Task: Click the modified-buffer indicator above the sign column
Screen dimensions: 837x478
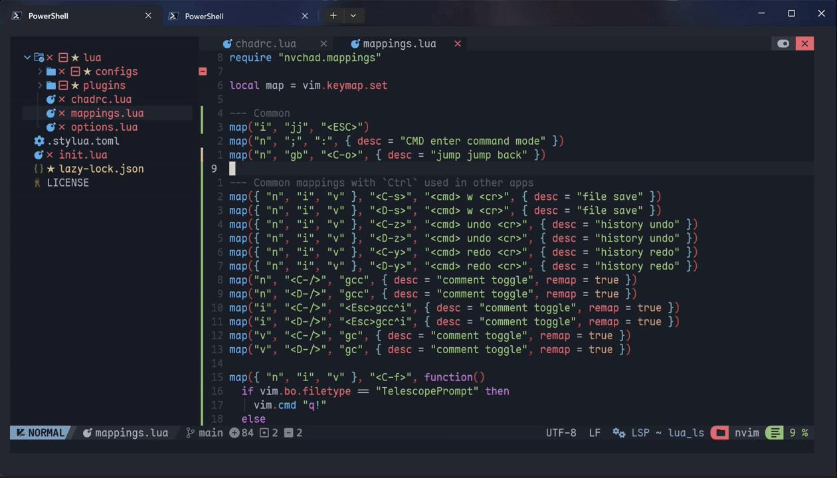Action: pyautogui.click(x=203, y=71)
